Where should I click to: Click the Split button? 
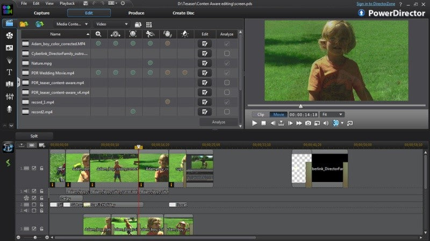tap(34, 136)
